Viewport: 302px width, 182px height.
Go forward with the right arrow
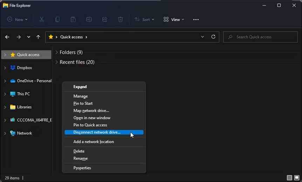tap(19, 37)
